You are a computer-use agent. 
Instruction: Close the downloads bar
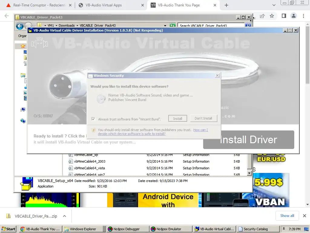(305, 216)
